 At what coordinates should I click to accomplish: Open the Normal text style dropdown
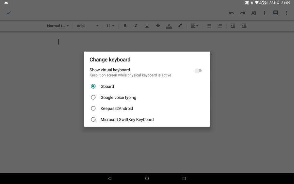click(x=58, y=26)
